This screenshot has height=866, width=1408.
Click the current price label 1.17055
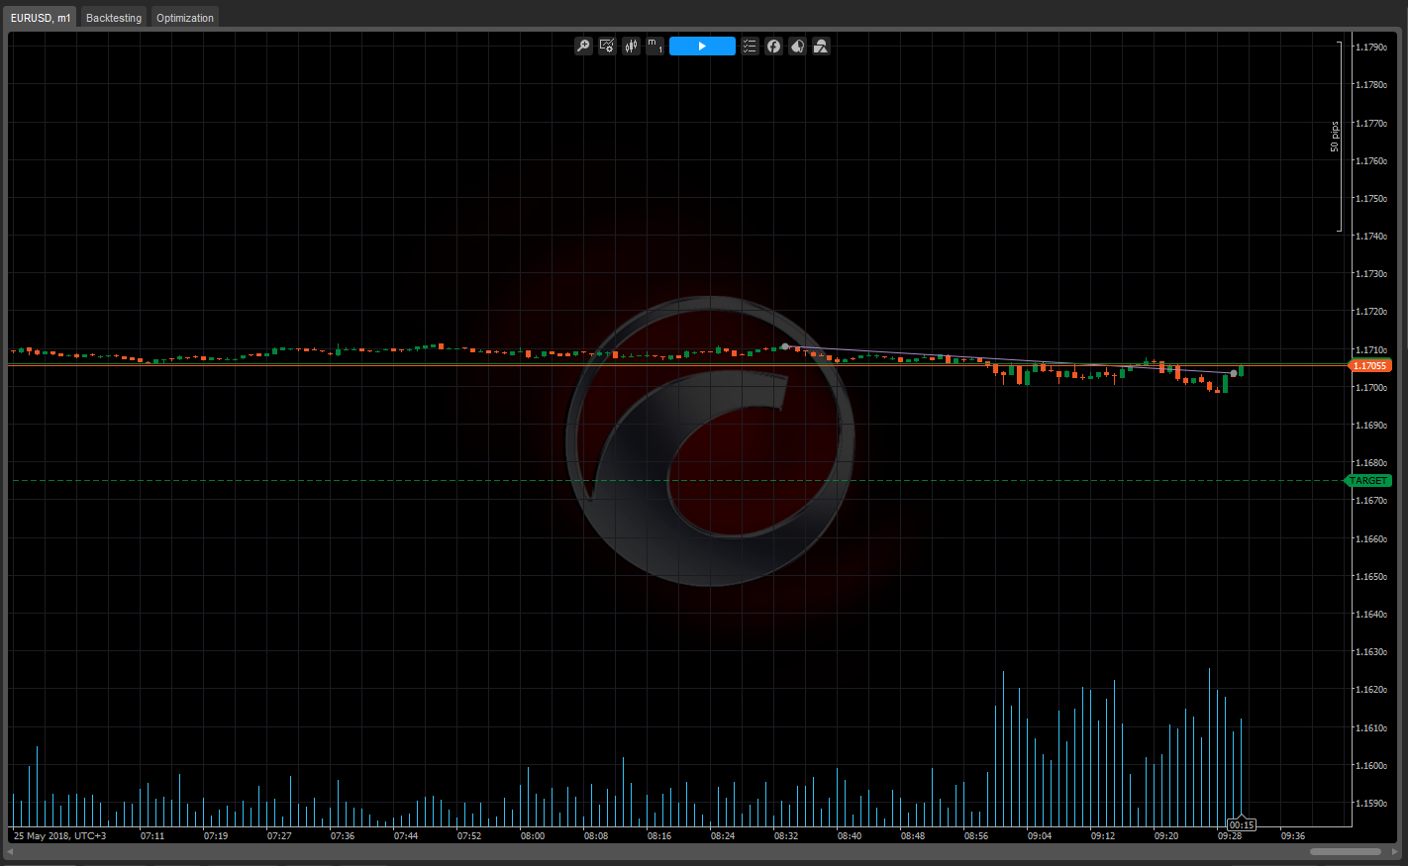tap(1369, 366)
